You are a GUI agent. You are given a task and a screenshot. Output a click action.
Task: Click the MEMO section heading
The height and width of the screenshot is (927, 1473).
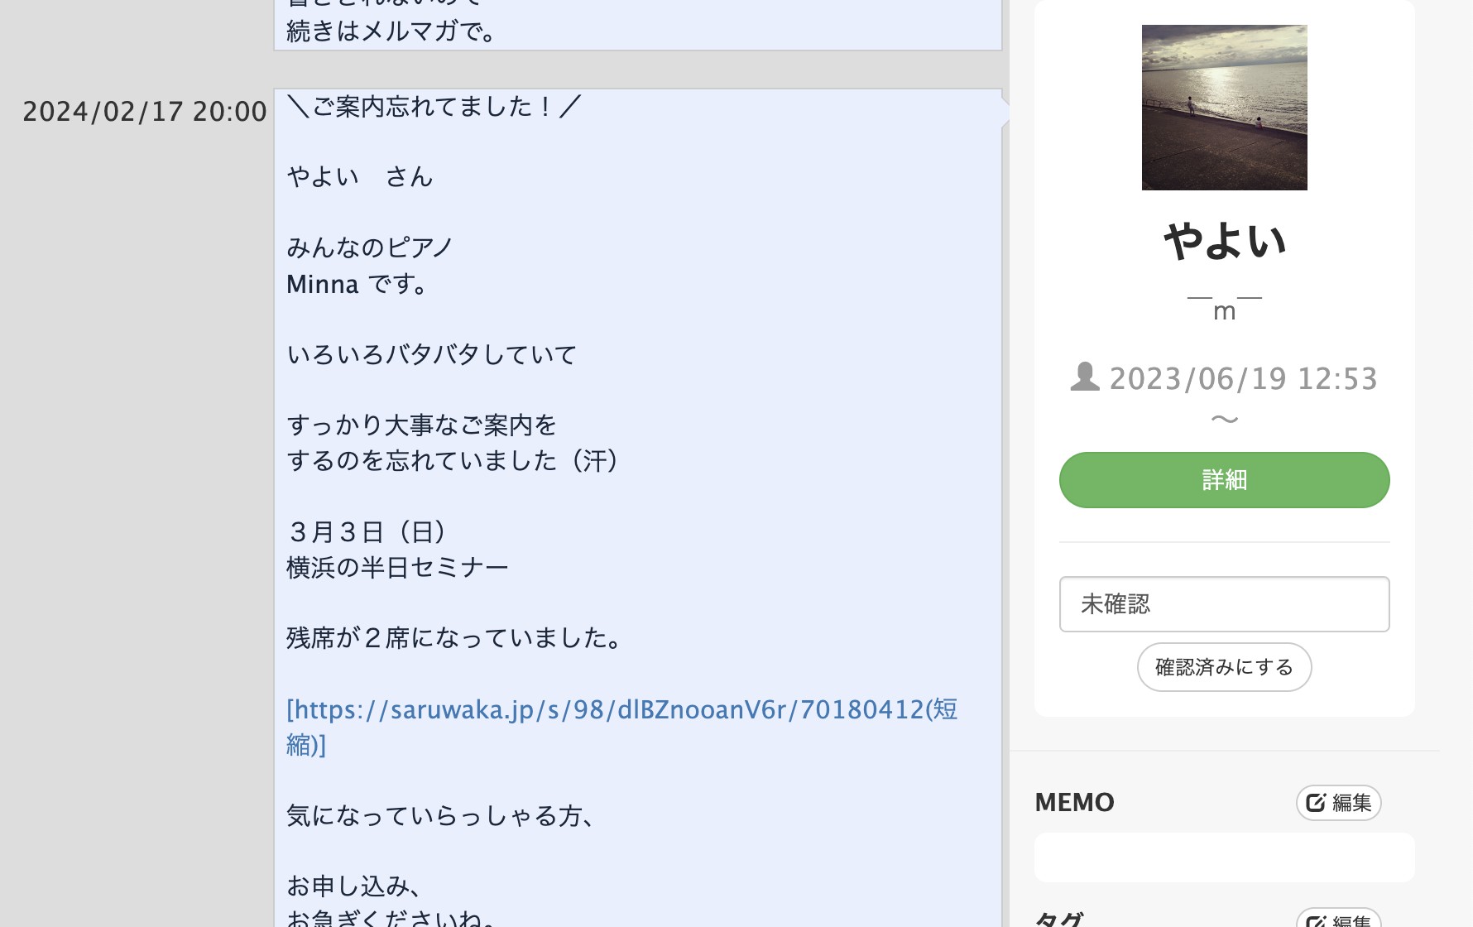coord(1074,802)
